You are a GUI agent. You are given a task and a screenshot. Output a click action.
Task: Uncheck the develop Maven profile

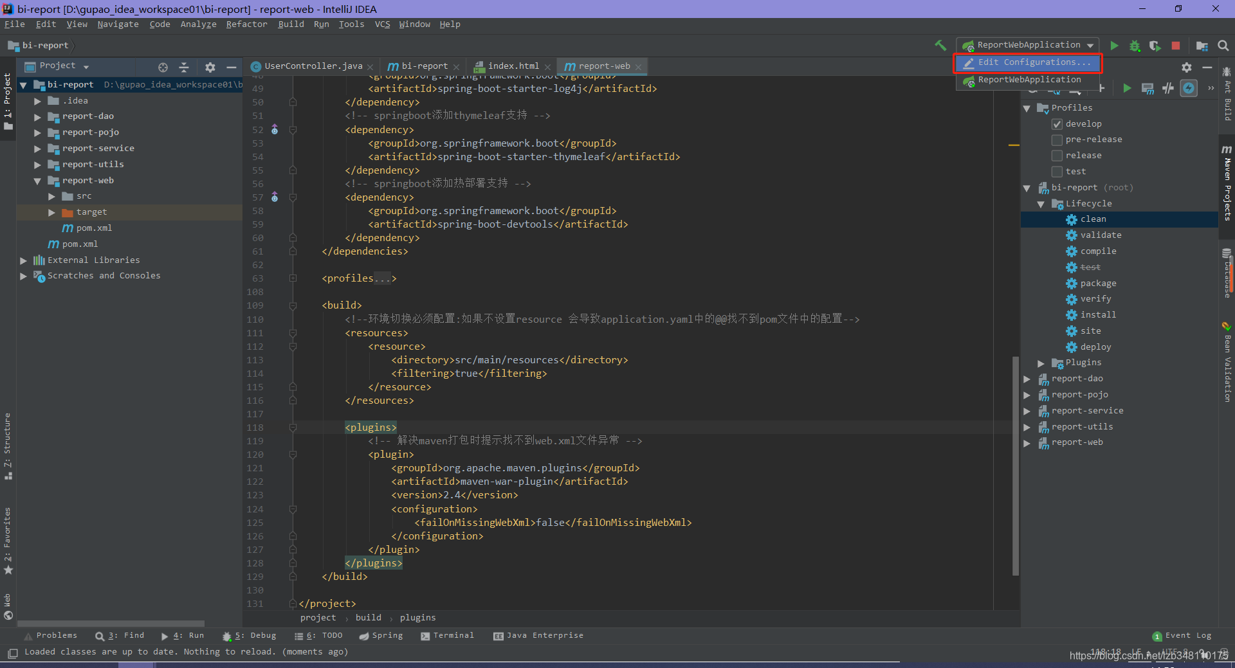click(1057, 123)
